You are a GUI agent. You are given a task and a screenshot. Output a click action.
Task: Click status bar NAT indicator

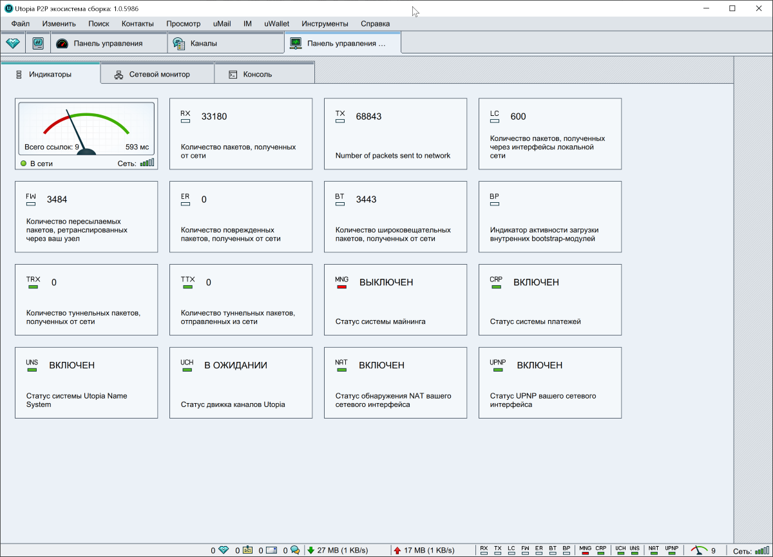coord(654,550)
